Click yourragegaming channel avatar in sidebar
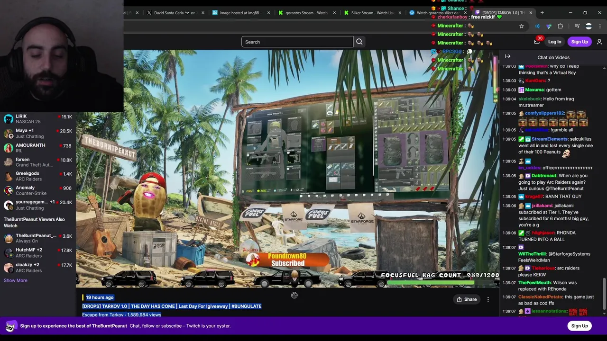The image size is (607, 341). point(8,205)
